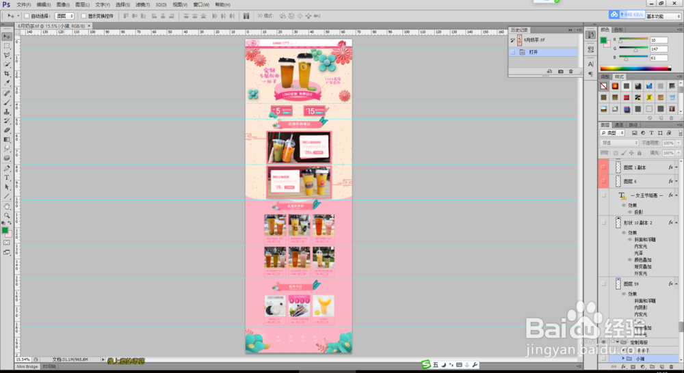Select the Move tool in the toolbox
This screenshot has height=373, width=684.
[7, 36]
